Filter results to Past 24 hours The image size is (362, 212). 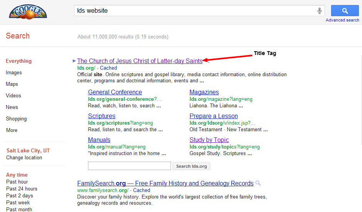[x=22, y=189]
